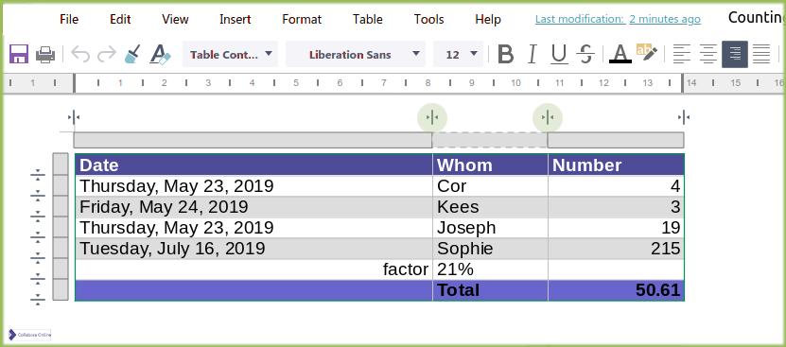This screenshot has width=786, height=347.
Task: Click the Tuesday, July 16, 2019 cell
Action: 253,249
